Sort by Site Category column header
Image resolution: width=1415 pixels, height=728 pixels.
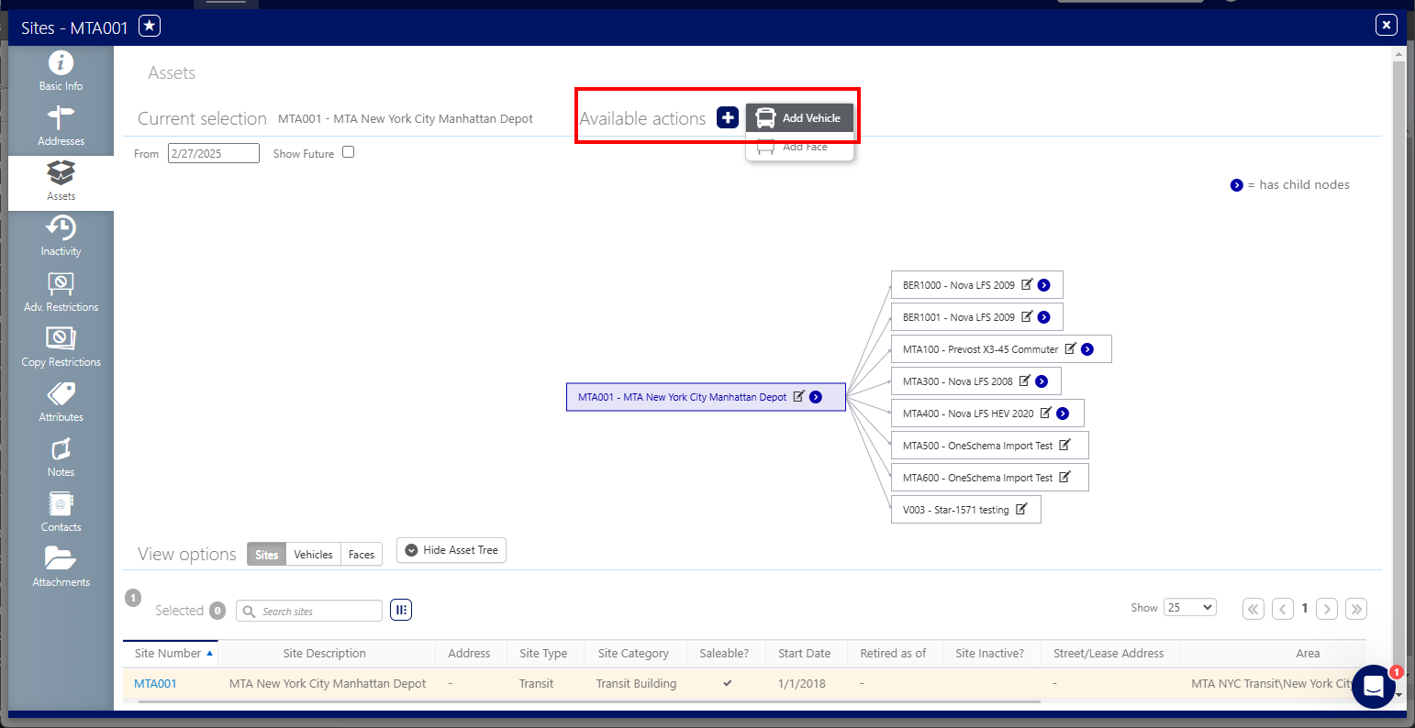[x=633, y=654]
